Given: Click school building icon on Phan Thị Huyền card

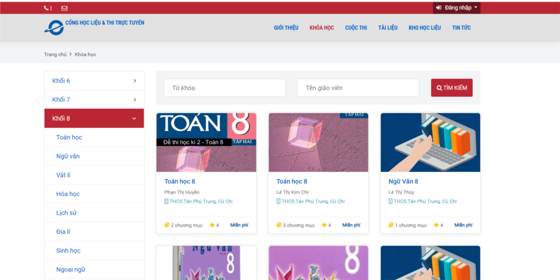Looking at the screenshot, I should tap(166, 201).
